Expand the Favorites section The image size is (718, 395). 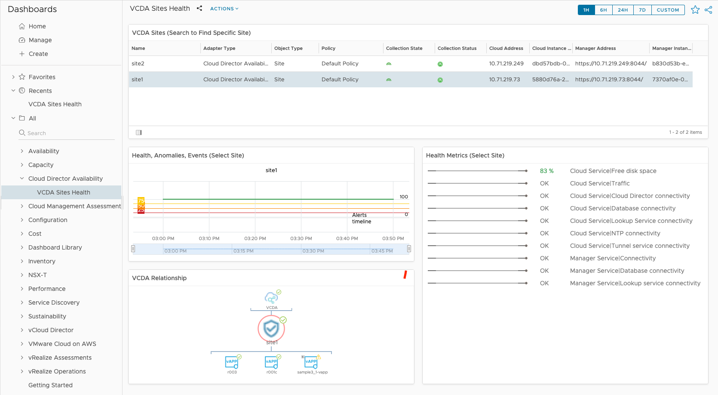point(13,77)
